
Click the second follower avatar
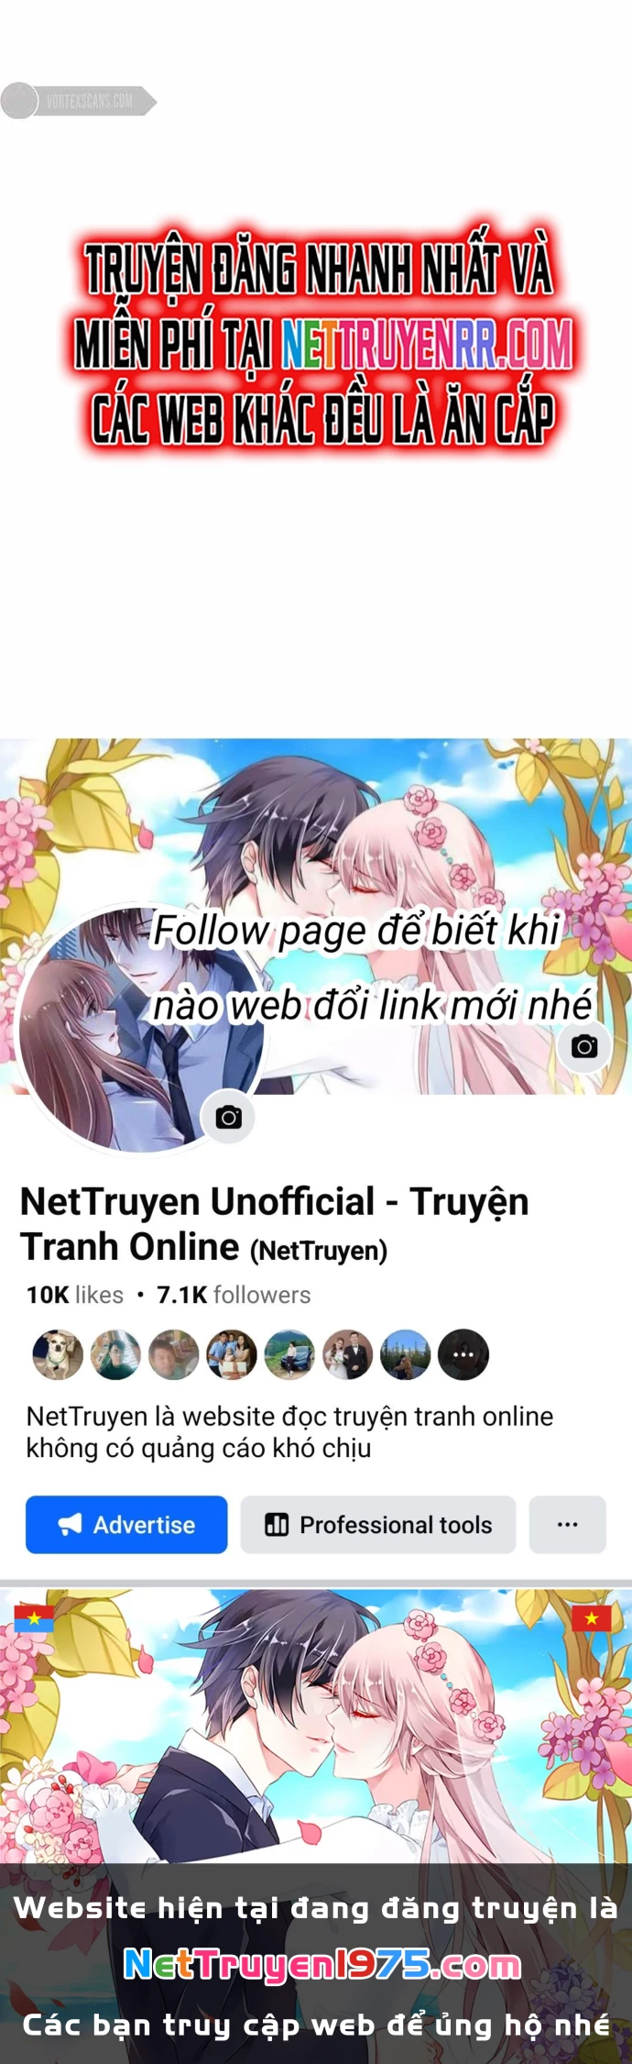pos(115,1354)
